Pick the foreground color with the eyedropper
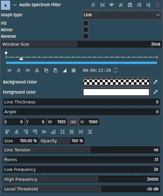Screen dimensions: 163x196 tap(155, 92)
